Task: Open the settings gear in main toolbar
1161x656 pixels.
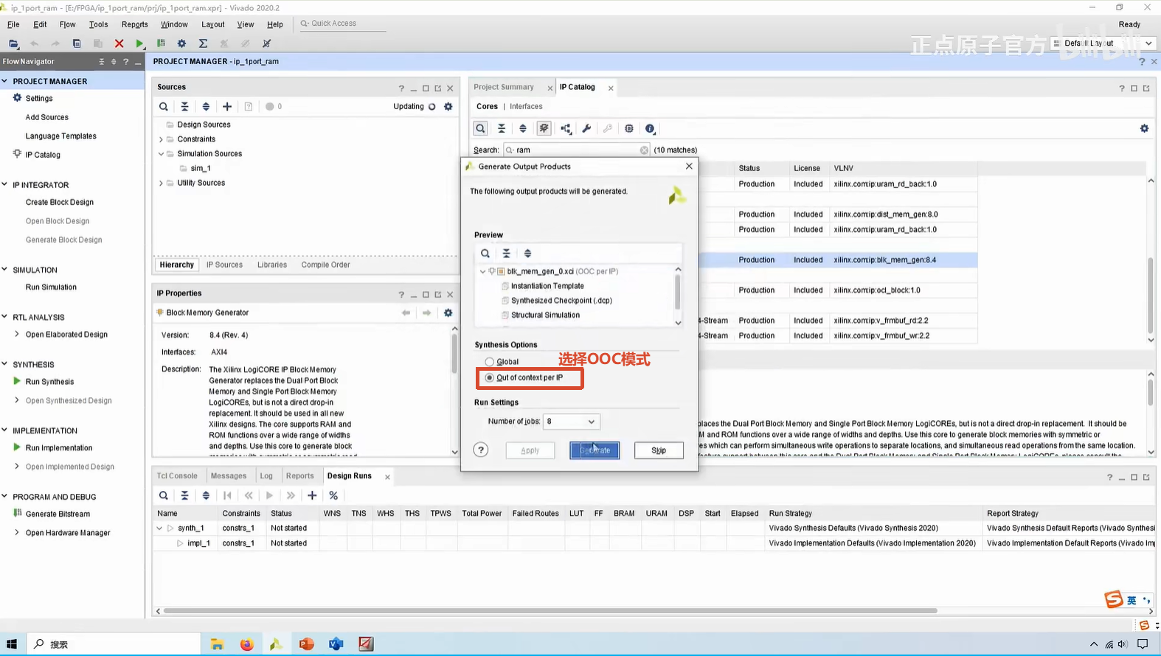Action: pyautogui.click(x=181, y=43)
